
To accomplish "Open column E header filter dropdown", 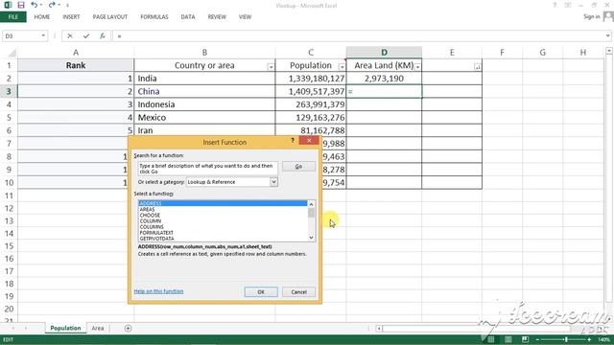I will point(478,67).
